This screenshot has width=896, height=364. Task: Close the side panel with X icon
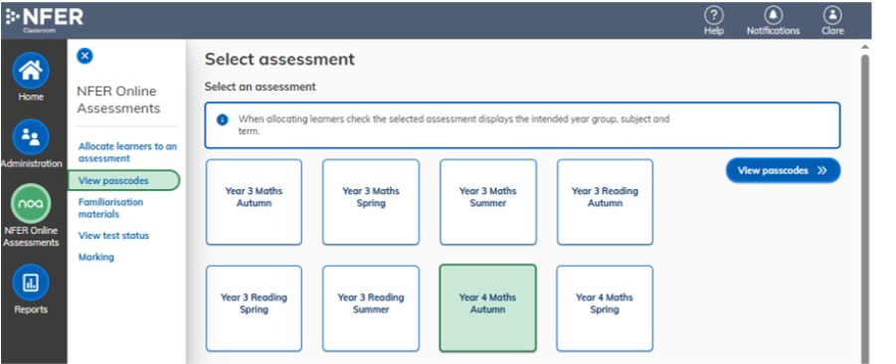(85, 56)
